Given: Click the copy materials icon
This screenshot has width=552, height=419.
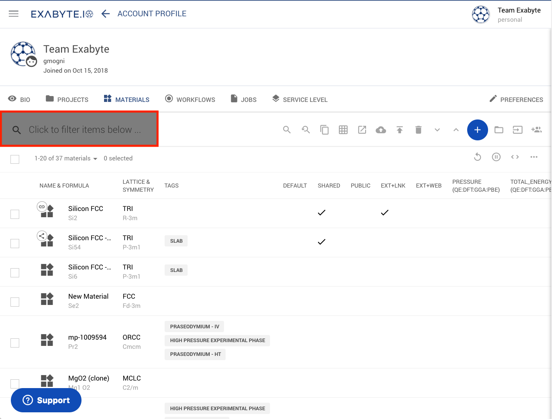Looking at the screenshot, I should point(324,130).
